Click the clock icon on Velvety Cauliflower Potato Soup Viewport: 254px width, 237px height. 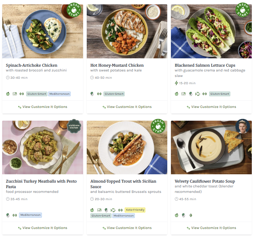[x=176, y=199]
